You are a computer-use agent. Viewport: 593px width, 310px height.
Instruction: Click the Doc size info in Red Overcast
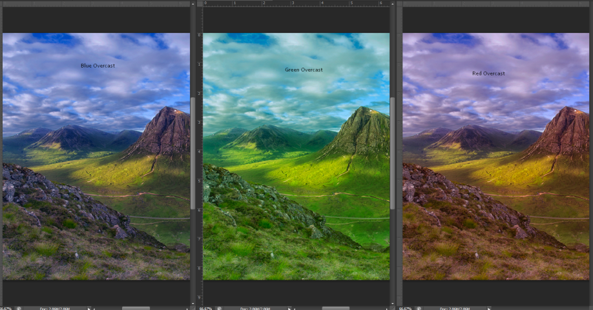tap(455, 308)
